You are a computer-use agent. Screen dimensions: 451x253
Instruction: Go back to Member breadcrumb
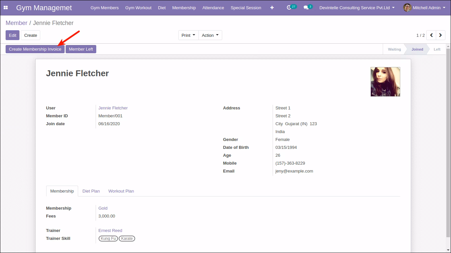(16, 23)
